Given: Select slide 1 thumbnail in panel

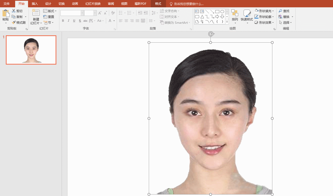Looking at the screenshot, I should point(31,50).
